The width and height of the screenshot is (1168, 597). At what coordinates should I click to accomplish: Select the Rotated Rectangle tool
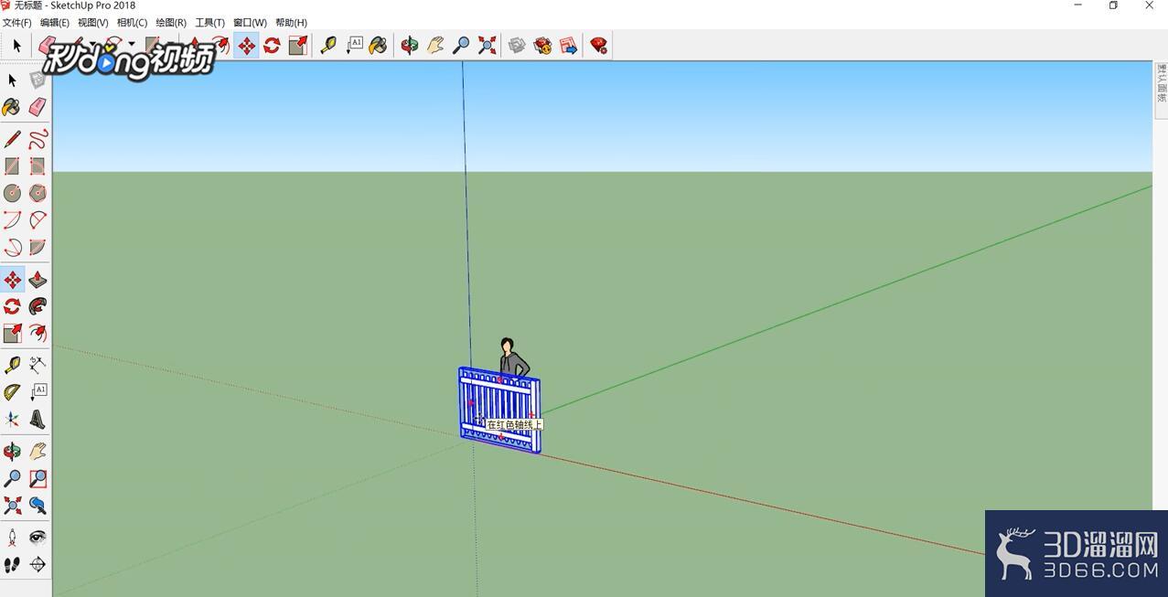[38, 166]
